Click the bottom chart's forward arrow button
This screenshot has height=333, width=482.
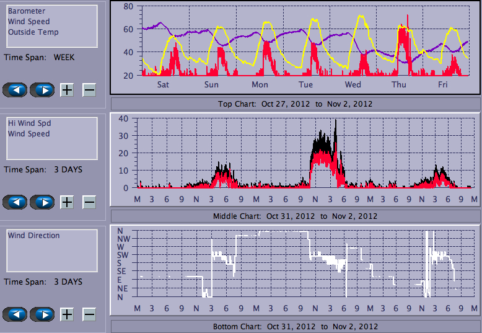pos(42,314)
